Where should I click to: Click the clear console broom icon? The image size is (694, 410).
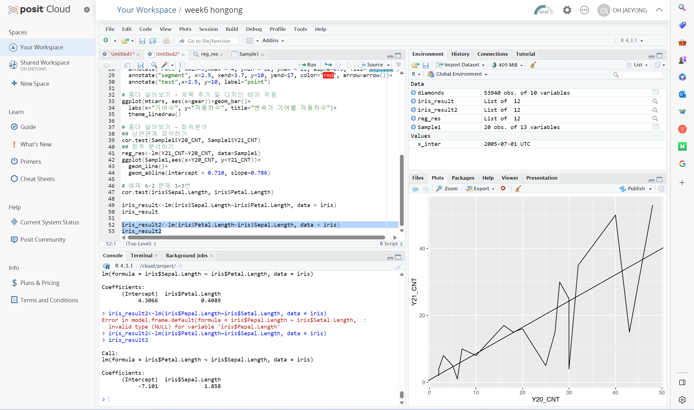click(x=399, y=266)
